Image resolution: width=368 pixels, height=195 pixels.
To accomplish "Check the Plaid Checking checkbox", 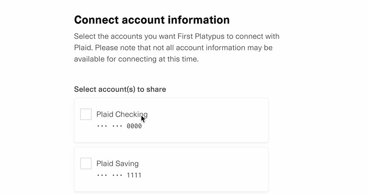I will click(x=86, y=114).
